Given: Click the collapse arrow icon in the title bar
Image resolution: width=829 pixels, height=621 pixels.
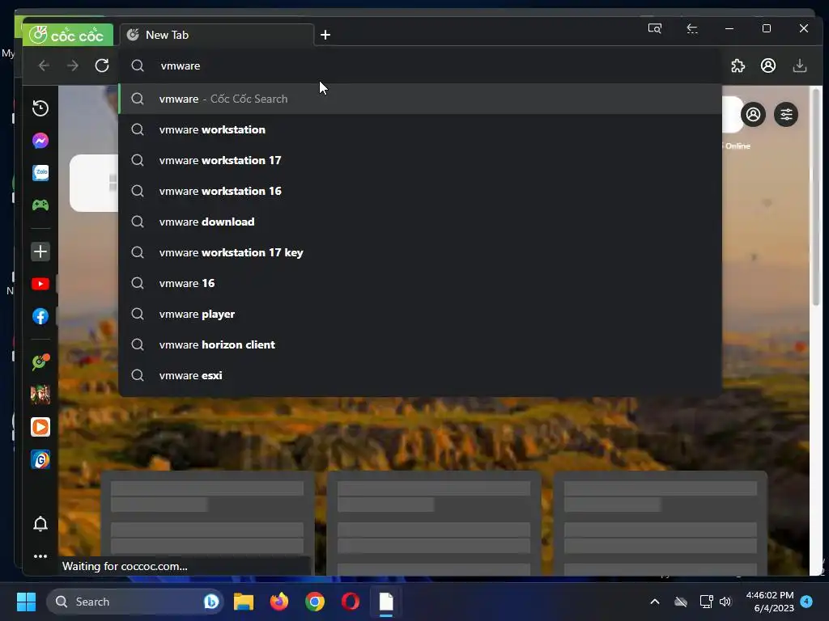Looking at the screenshot, I should (x=692, y=28).
